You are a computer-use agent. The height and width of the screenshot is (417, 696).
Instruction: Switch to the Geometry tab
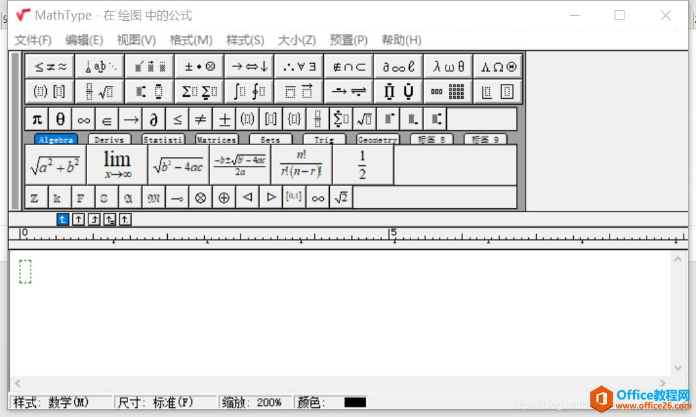[x=377, y=140]
